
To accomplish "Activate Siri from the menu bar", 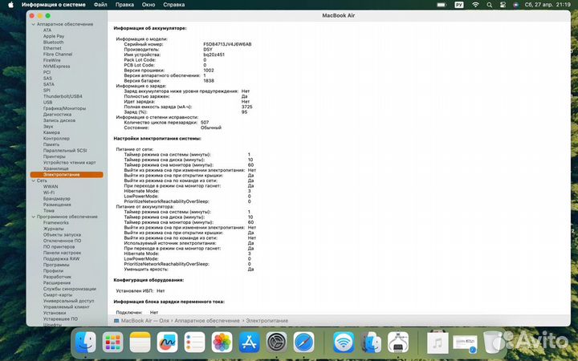I will 515,5.
